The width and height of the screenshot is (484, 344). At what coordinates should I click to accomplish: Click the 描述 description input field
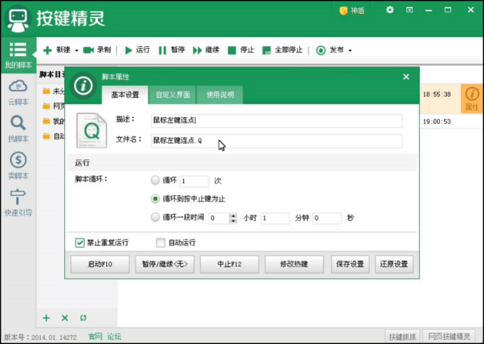tap(277, 121)
